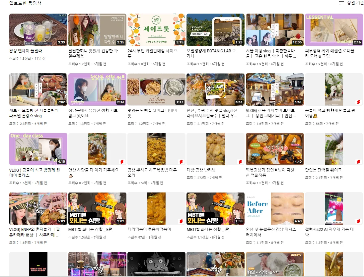
Task: Click the text 조회수 97회 • 8개월 전
Action: point(144,237)
